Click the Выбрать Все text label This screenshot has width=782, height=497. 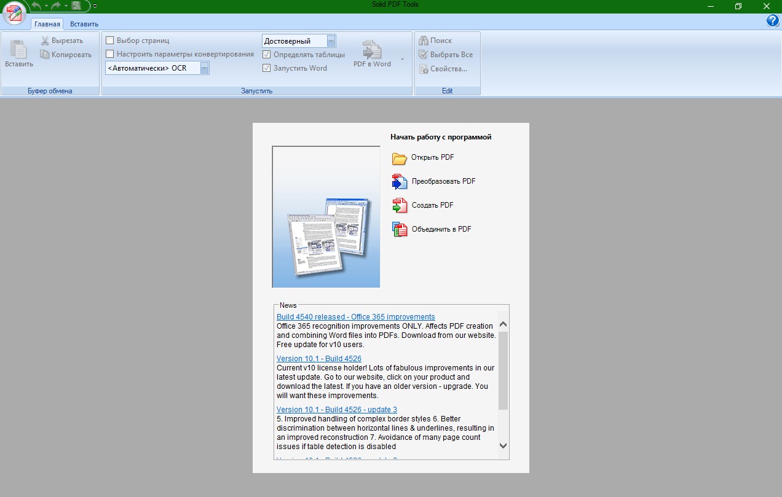click(x=451, y=55)
